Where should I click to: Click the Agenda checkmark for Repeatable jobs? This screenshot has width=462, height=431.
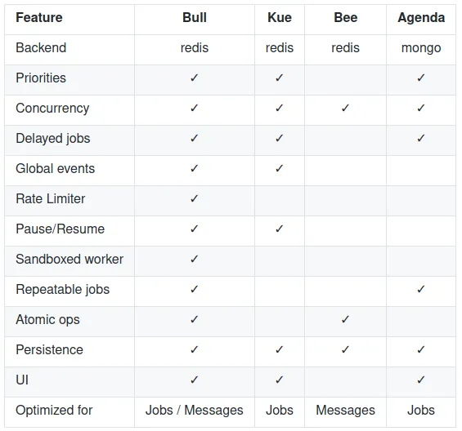[x=421, y=289]
